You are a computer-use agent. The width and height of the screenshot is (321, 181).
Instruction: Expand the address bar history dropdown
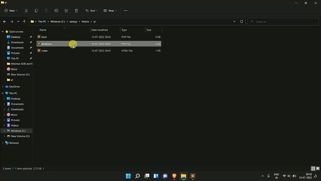(x=234, y=22)
